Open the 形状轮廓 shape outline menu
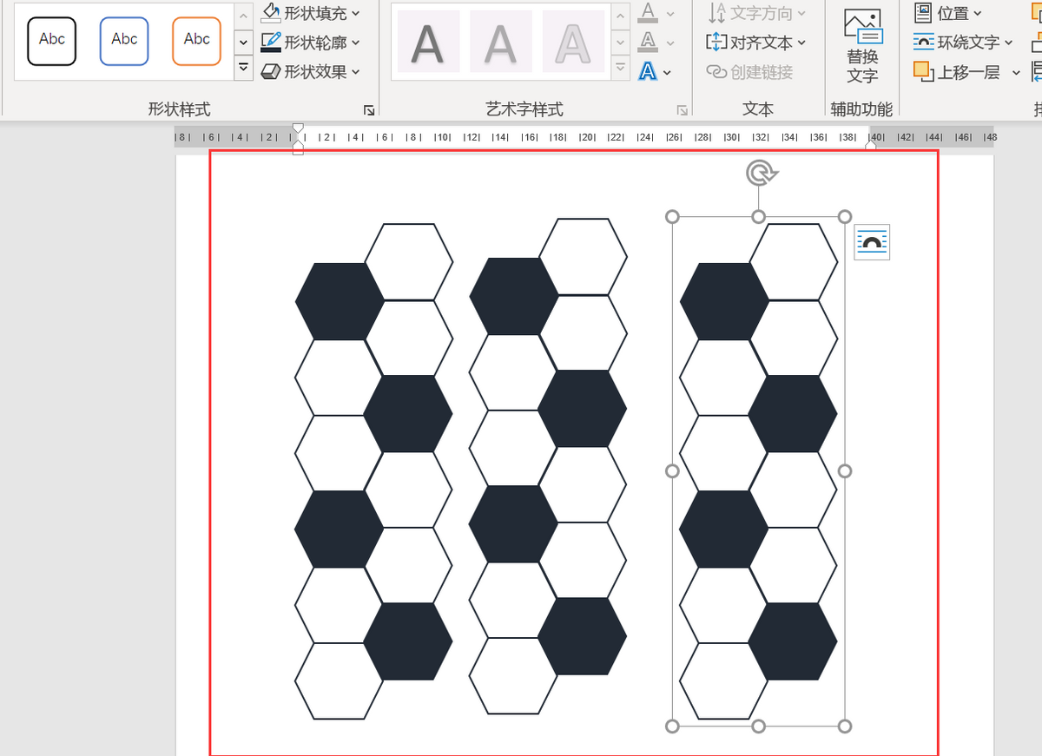This screenshot has height=756, width=1042. (311, 42)
